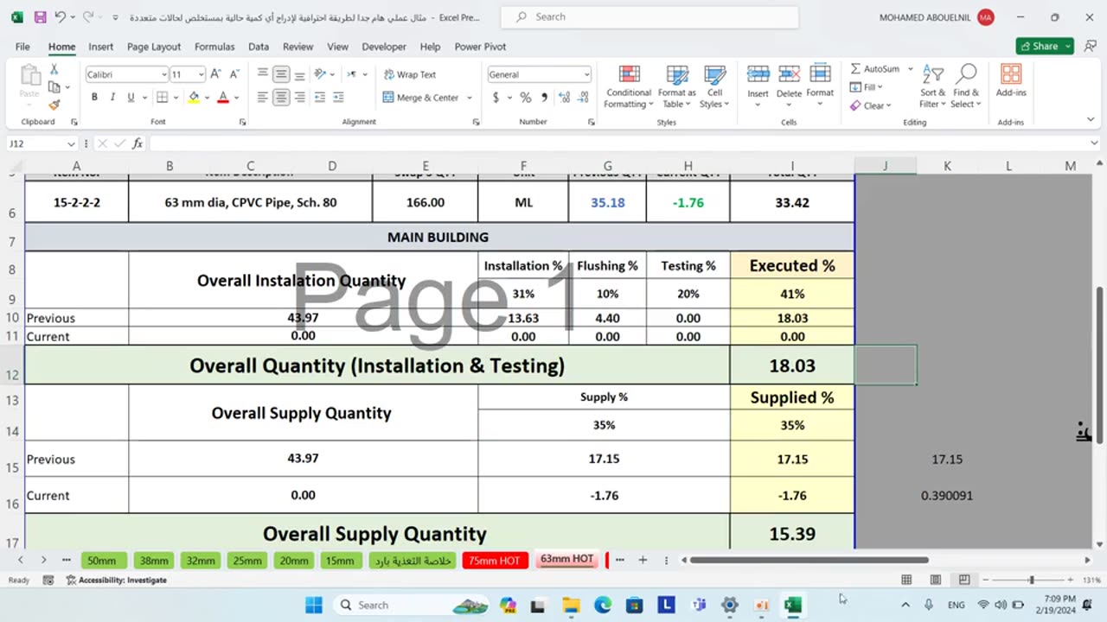Click the yellow Fill Color swatch

194,98
